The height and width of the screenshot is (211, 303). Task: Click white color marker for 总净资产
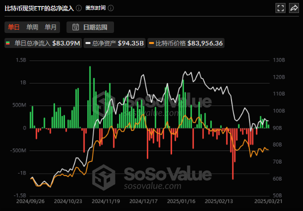(87, 43)
